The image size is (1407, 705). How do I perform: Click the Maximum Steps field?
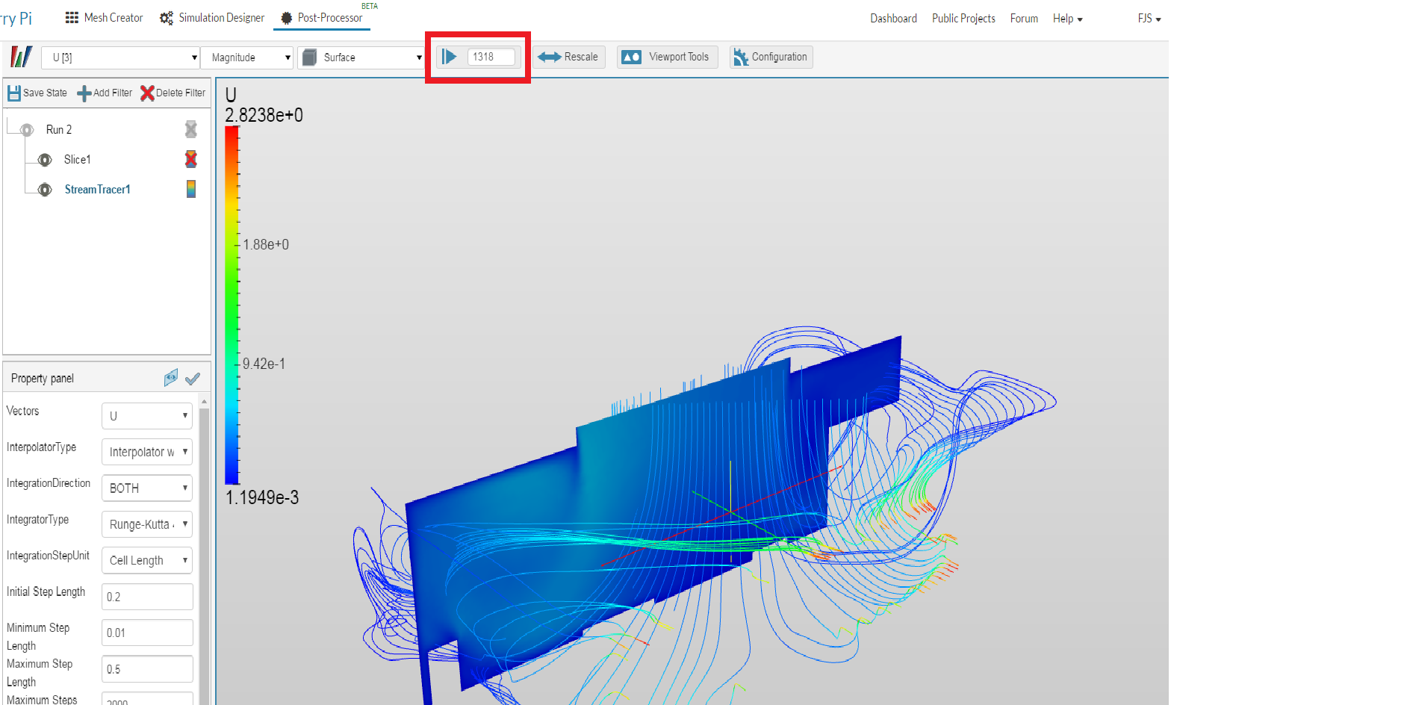pyautogui.click(x=147, y=699)
